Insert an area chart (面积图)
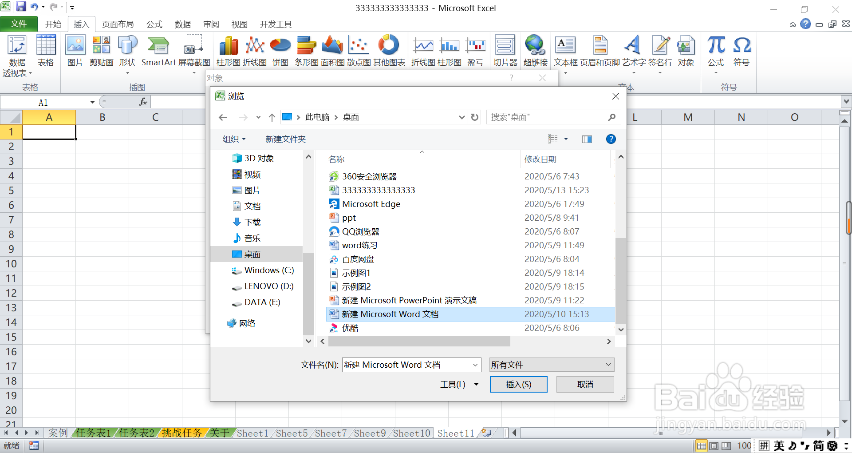This screenshot has height=453, width=852. (x=332, y=51)
